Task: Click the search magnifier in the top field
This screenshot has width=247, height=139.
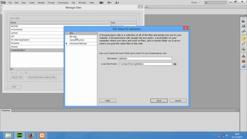Action: (206, 3)
